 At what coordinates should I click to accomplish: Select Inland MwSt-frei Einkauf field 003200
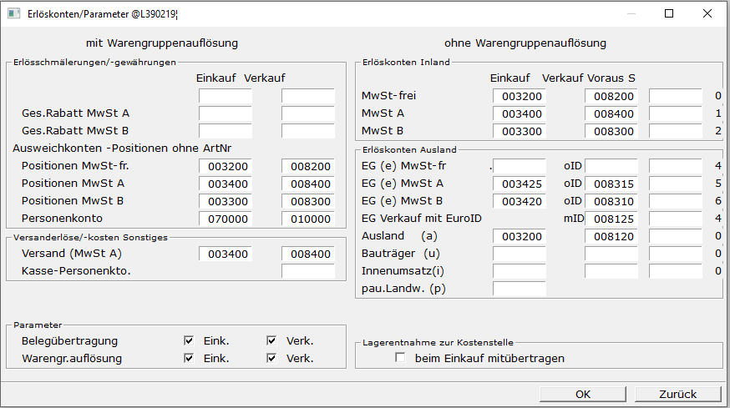coord(519,96)
